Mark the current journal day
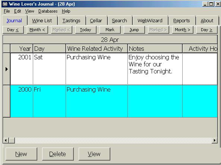Screen dimensions: 221x165 pos(110,30)
